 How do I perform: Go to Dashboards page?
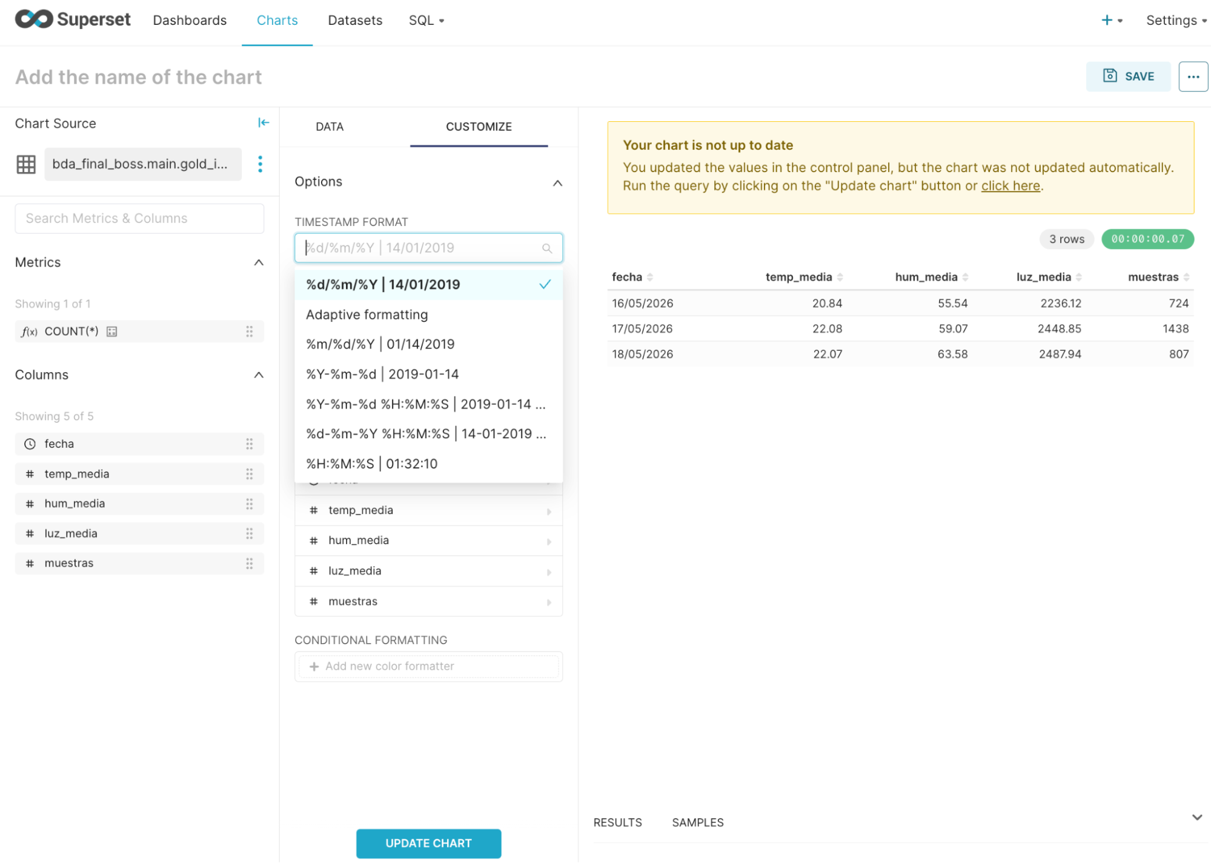point(190,20)
